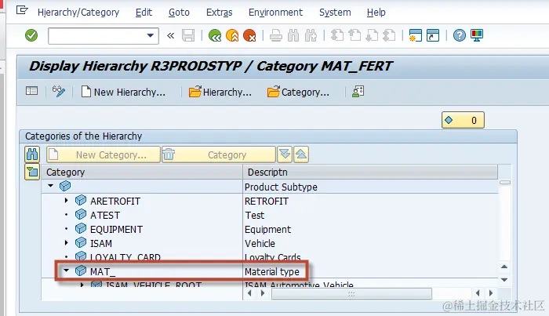Click the Category column header
Image resolution: width=549 pixels, height=316 pixels.
click(142, 173)
